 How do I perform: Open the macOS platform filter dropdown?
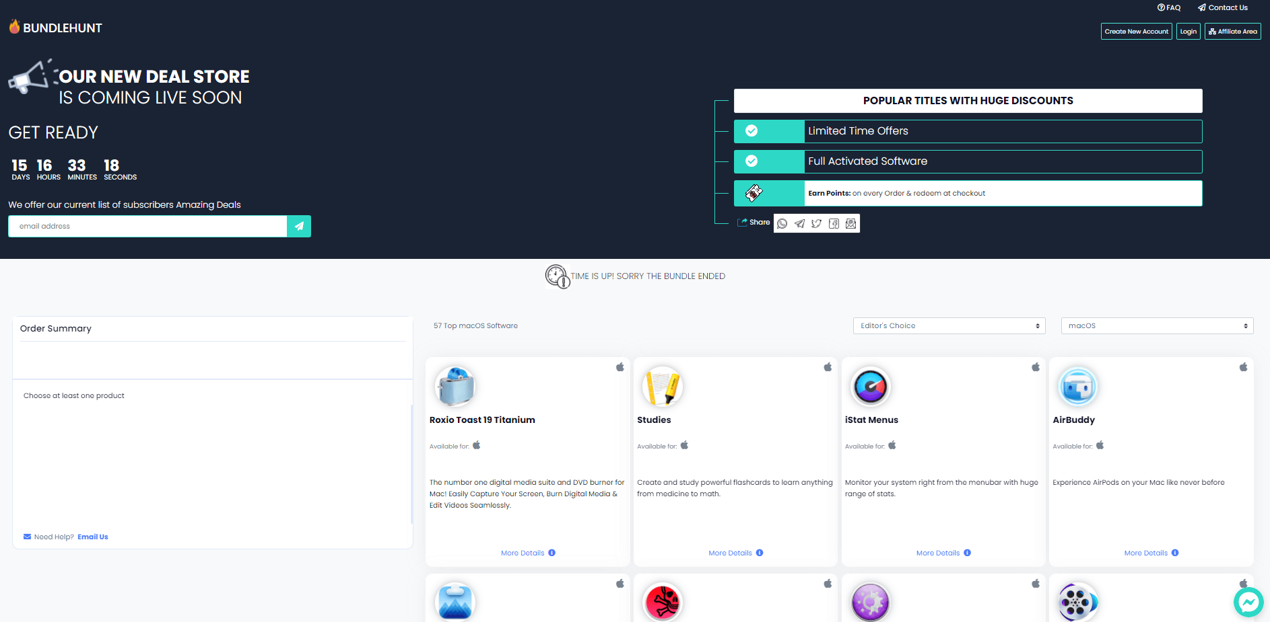(1156, 325)
